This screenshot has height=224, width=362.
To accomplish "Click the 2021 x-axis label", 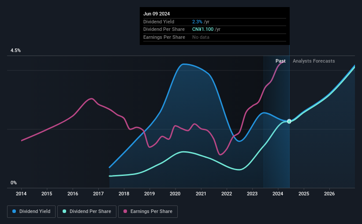I will point(201,194).
